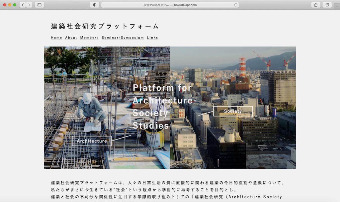340x202 pixels.
Task: Open the Home navigation link
Action: pyautogui.click(x=56, y=38)
